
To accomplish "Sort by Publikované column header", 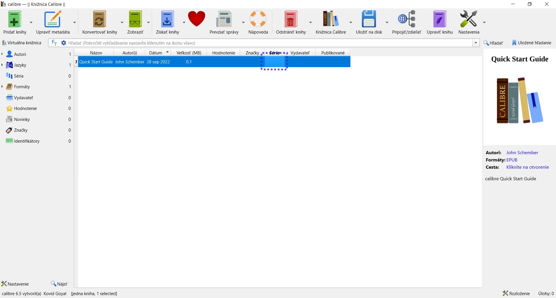I will point(333,53).
